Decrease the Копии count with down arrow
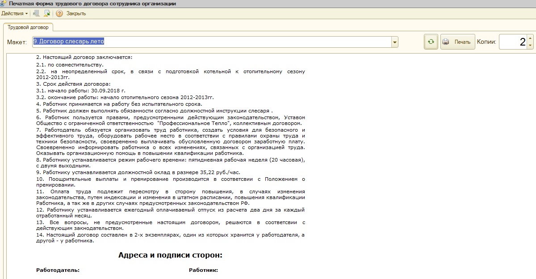 coord(530,46)
